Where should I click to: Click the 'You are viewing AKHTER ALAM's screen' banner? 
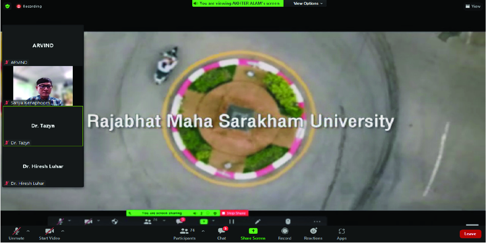pos(238,4)
